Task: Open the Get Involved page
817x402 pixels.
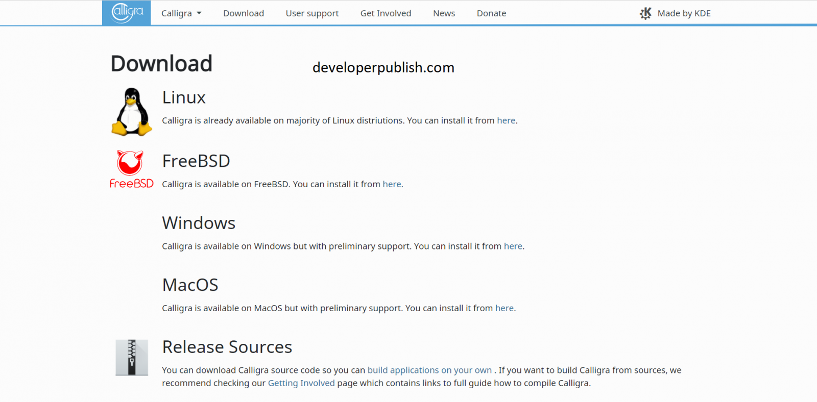Action: (x=386, y=13)
